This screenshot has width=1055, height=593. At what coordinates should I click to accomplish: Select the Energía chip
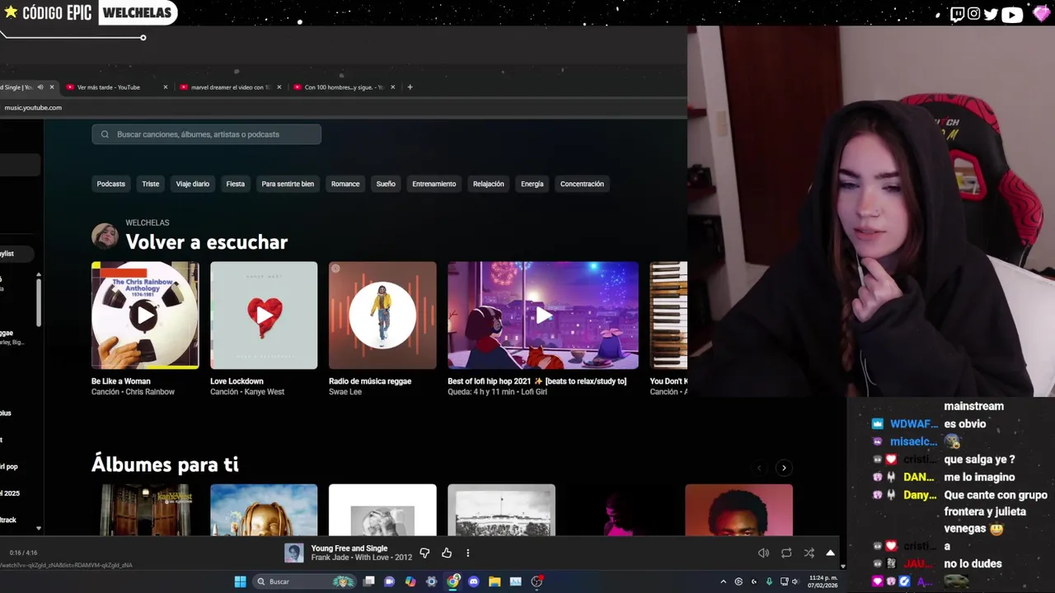[532, 184]
